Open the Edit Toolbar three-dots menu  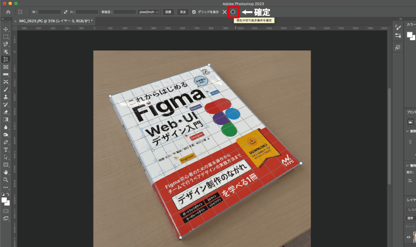(6, 187)
